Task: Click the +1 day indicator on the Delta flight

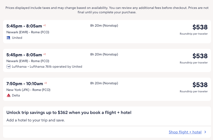Action: 46,83
